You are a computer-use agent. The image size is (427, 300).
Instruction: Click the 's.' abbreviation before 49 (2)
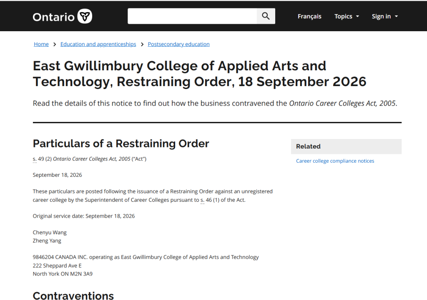[35, 159]
